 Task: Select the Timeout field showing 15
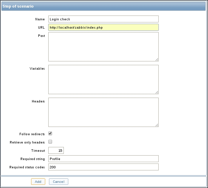(x=56, y=150)
